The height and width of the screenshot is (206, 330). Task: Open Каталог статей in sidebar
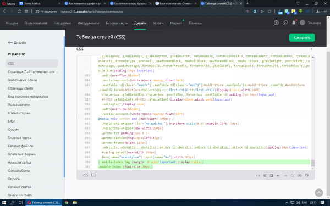(x=19, y=187)
